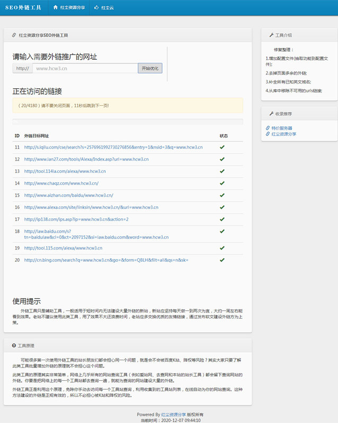Click the status checkmark for row 11
The image size is (338, 423).
coord(223,148)
